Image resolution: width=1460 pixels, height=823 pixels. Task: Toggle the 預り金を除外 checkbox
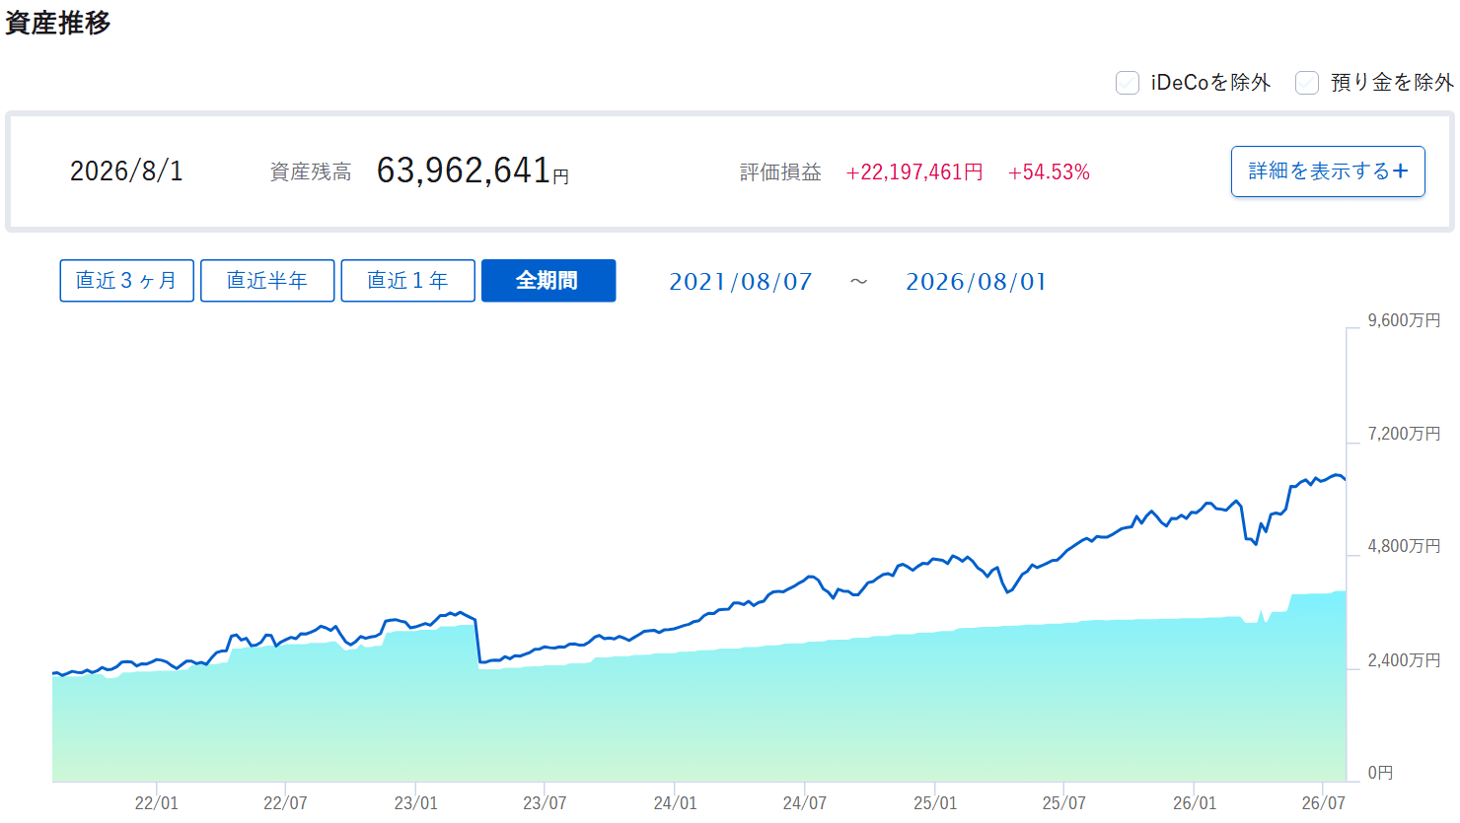pos(1307,83)
